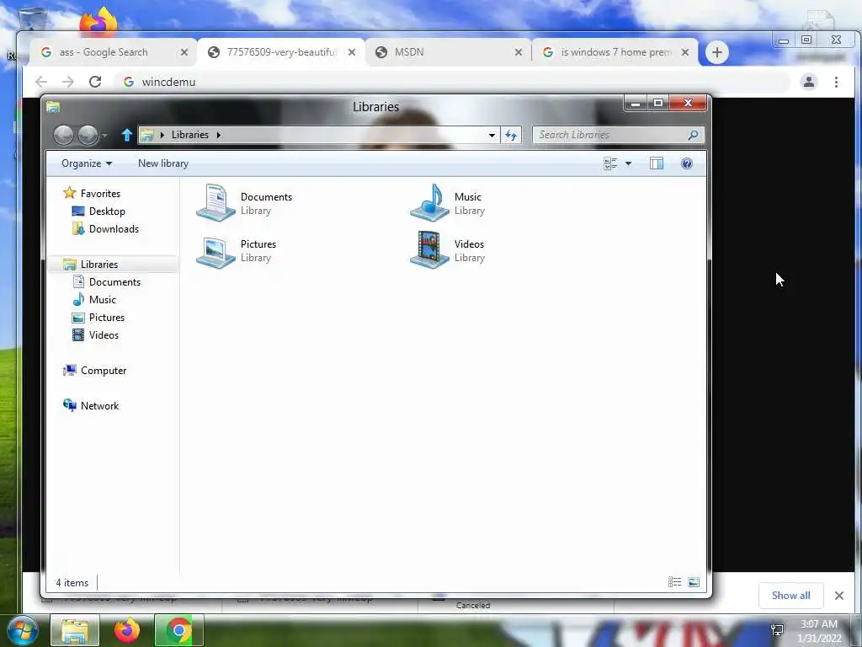862x647 pixels.
Task: Open the Organize dropdown menu
Action: click(x=87, y=163)
